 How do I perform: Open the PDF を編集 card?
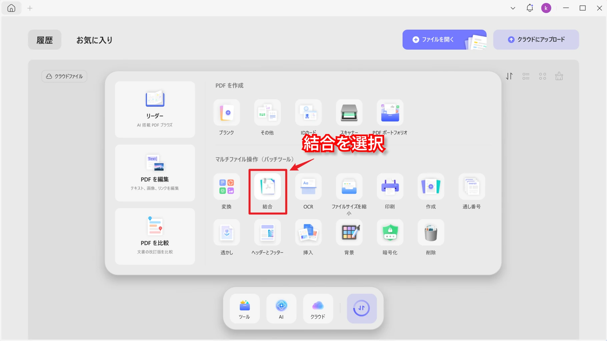pyautogui.click(x=155, y=173)
